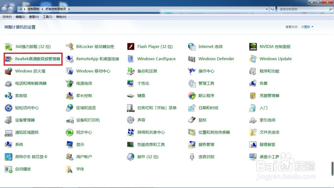Click the 字体 fonts icon
The height and width of the screenshot is (188, 334).
[70, 169]
